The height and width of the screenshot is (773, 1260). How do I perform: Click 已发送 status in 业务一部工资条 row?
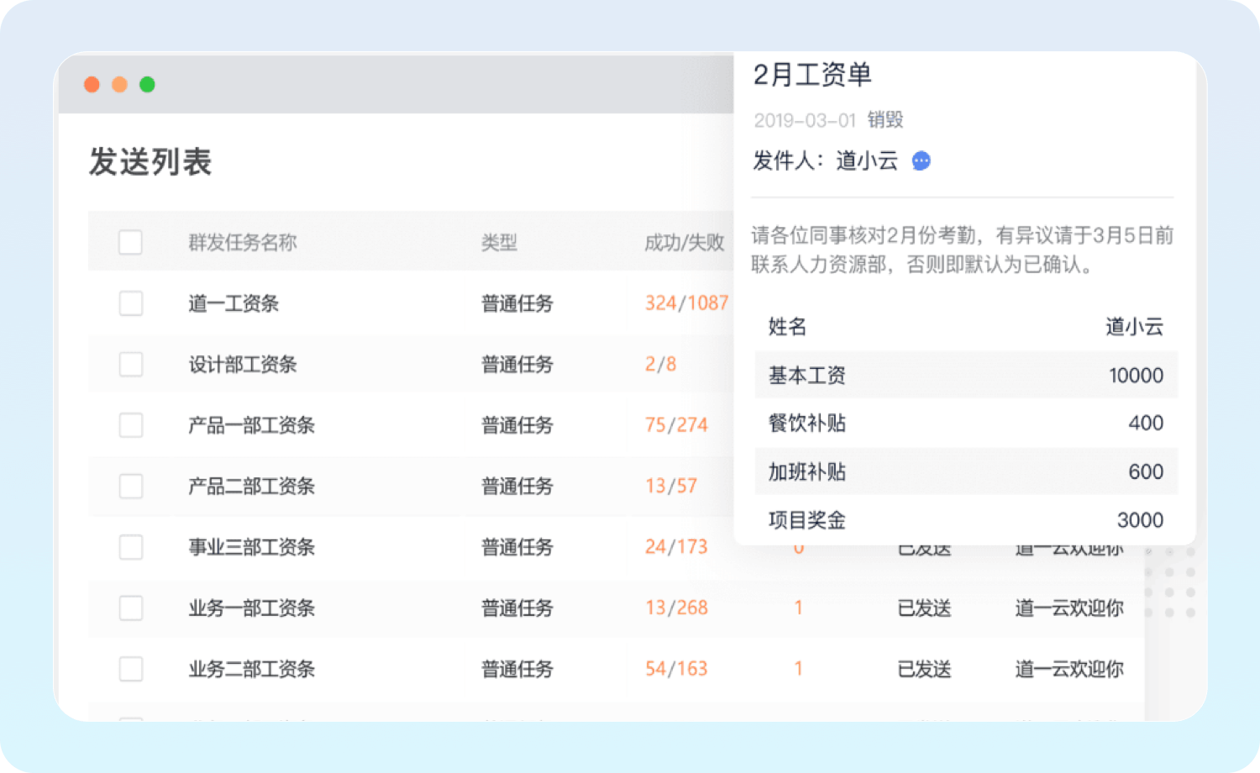pyautogui.click(x=924, y=608)
